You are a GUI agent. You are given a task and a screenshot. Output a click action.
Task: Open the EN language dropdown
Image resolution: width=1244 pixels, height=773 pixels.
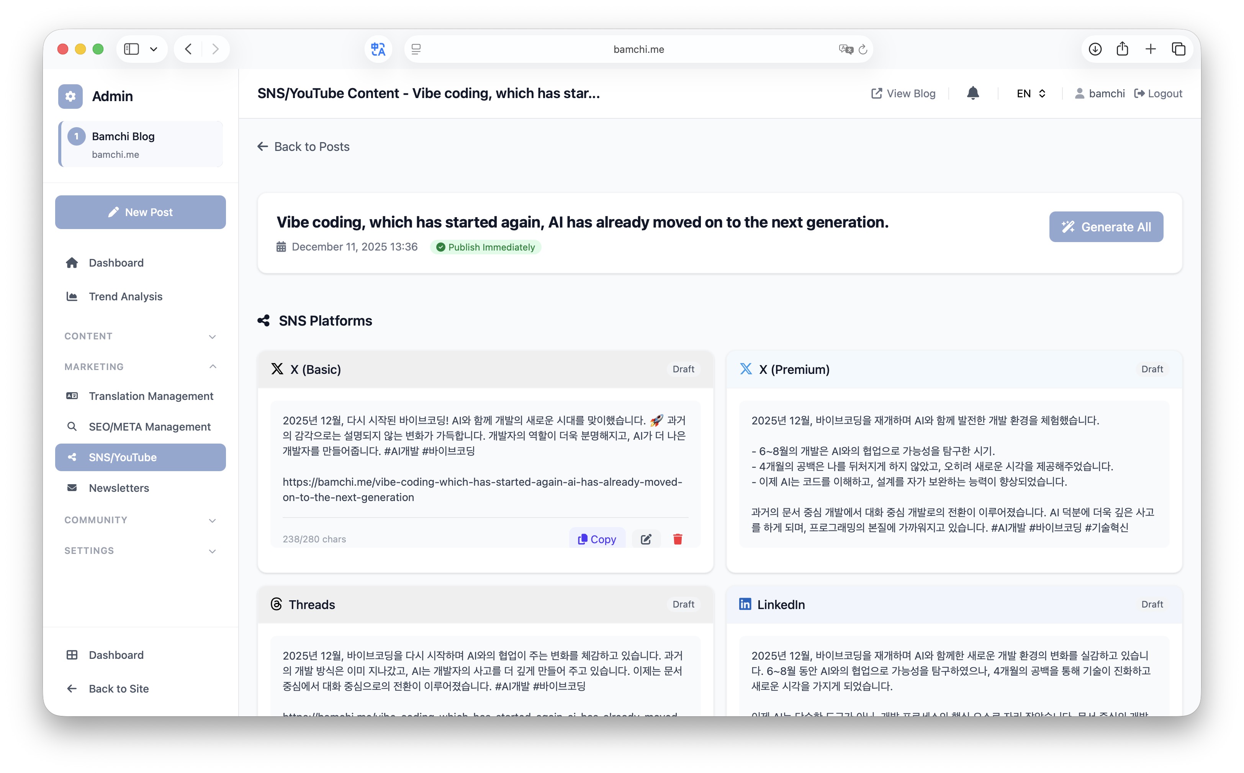(x=1030, y=93)
